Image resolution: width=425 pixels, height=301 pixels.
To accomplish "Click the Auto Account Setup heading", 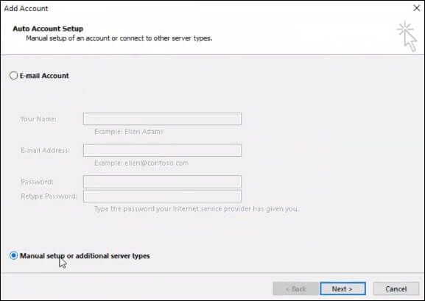I will click(48, 29).
